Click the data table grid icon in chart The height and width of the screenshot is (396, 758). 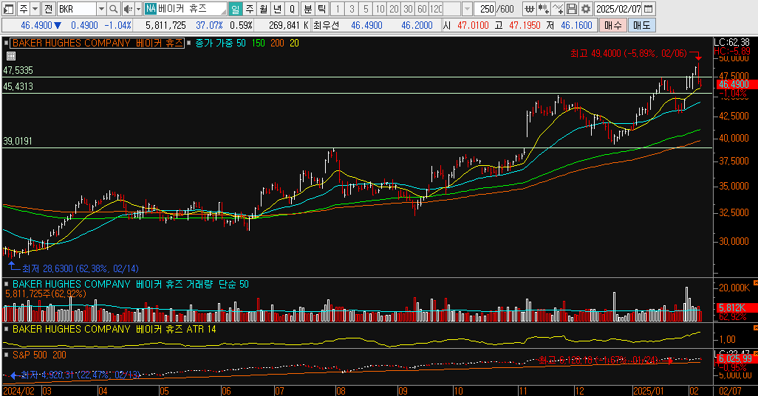[x=10, y=56]
